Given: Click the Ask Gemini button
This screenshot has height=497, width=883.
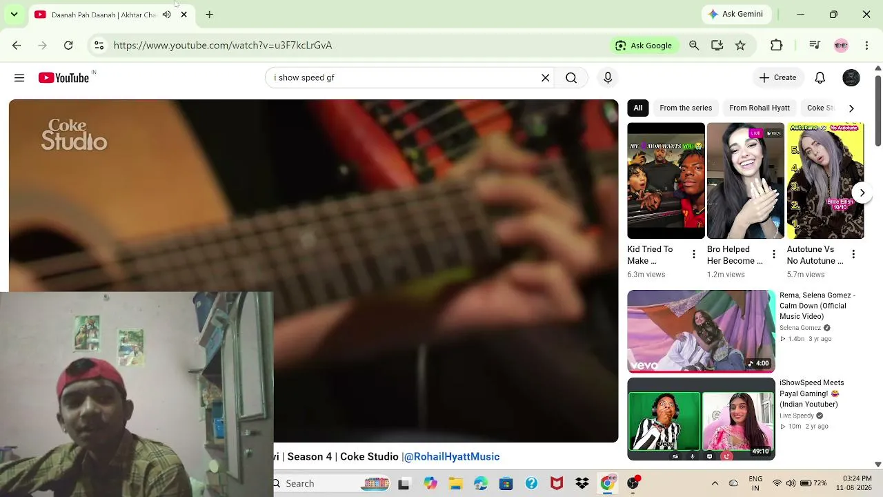Looking at the screenshot, I should click(736, 14).
